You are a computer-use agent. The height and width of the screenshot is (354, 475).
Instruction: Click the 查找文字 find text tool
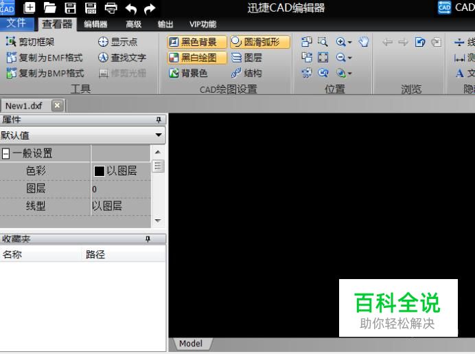[122, 58]
